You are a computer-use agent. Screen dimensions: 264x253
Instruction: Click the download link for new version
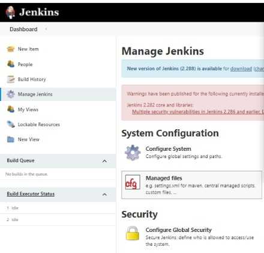click(x=241, y=69)
